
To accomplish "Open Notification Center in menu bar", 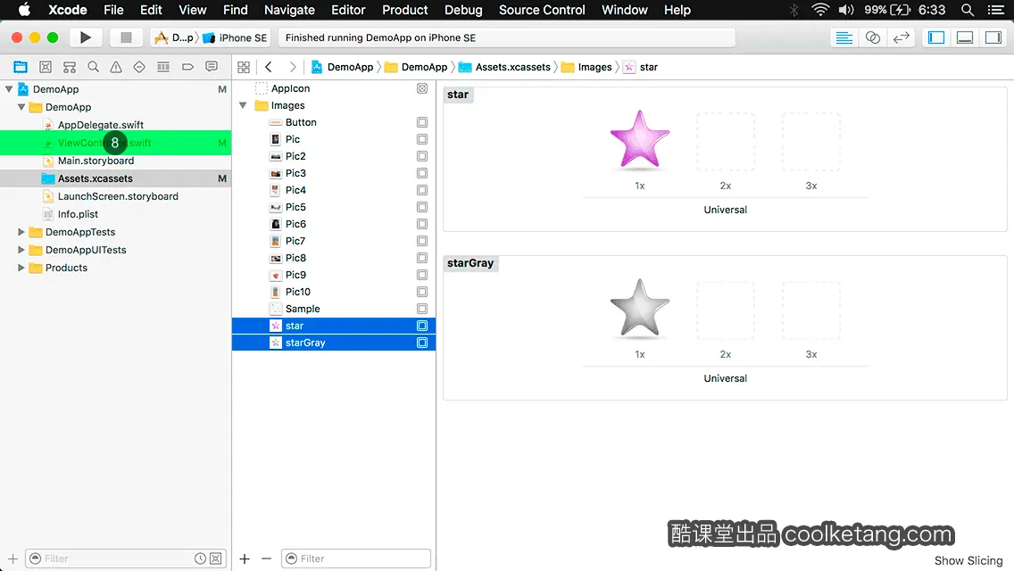I will pos(996,10).
